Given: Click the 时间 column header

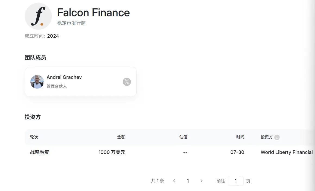Looking at the screenshot, I should click(x=240, y=137).
